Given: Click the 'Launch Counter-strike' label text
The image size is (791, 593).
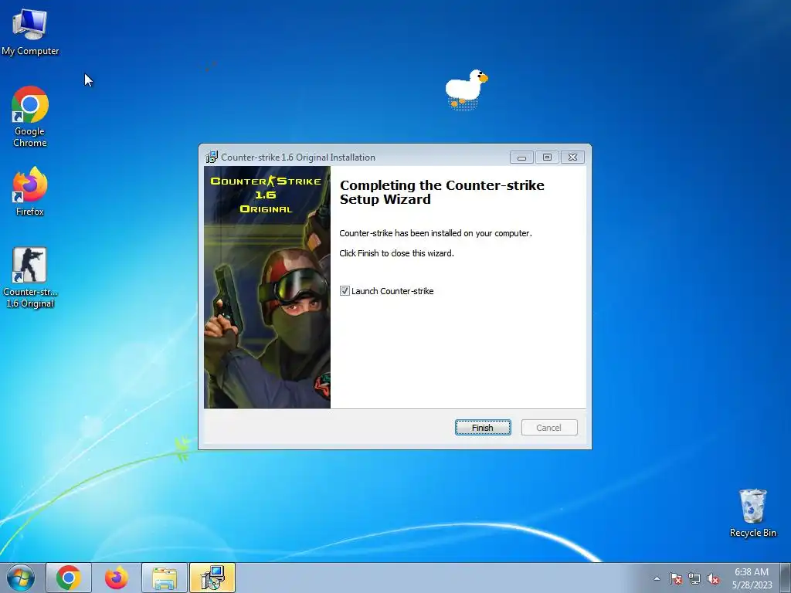Looking at the screenshot, I should pyautogui.click(x=392, y=291).
